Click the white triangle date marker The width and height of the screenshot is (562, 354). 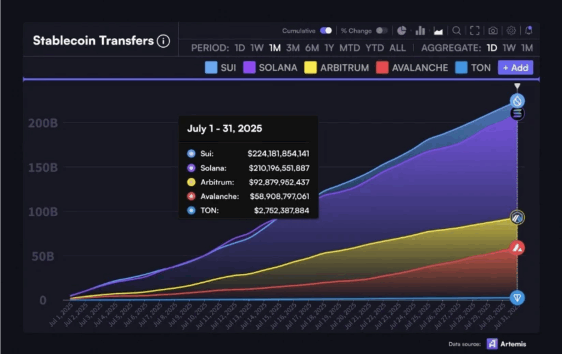pos(517,86)
